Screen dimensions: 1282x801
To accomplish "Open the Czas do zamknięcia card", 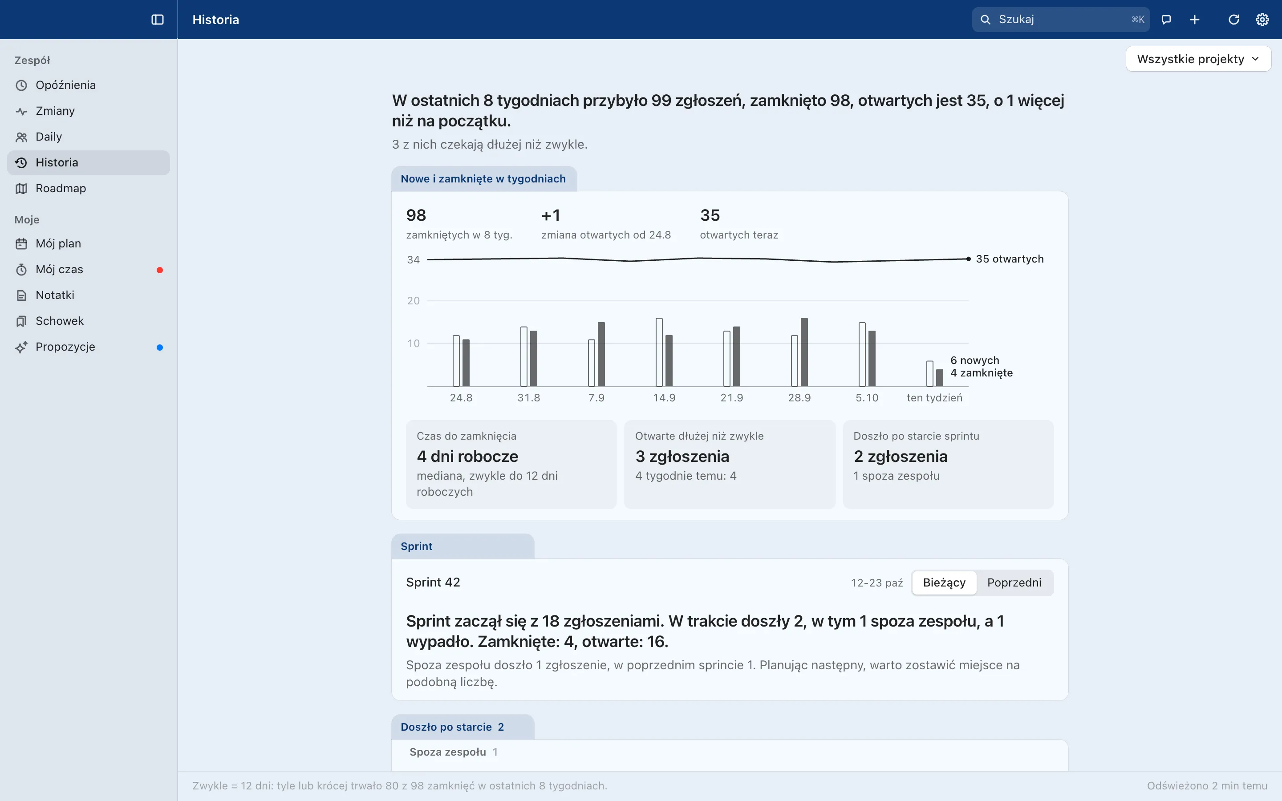I will click(x=511, y=465).
